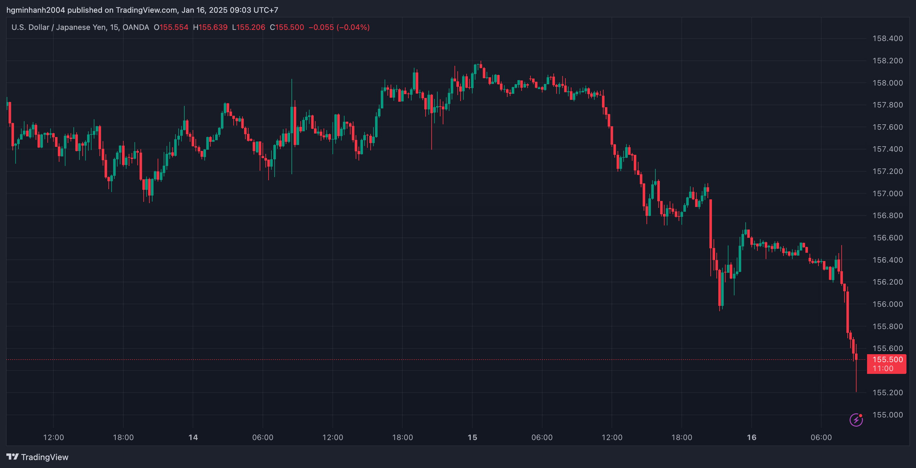Image resolution: width=916 pixels, height=468 pixels.
Task: Click the 155.200 price axis label
Action: coord(887,393)
